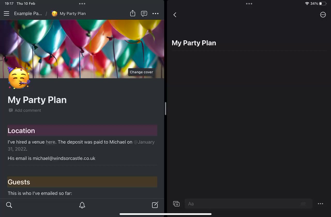Open the circled more menu top-right
Viewport: 331px width, 217px height.
point(323,15)
